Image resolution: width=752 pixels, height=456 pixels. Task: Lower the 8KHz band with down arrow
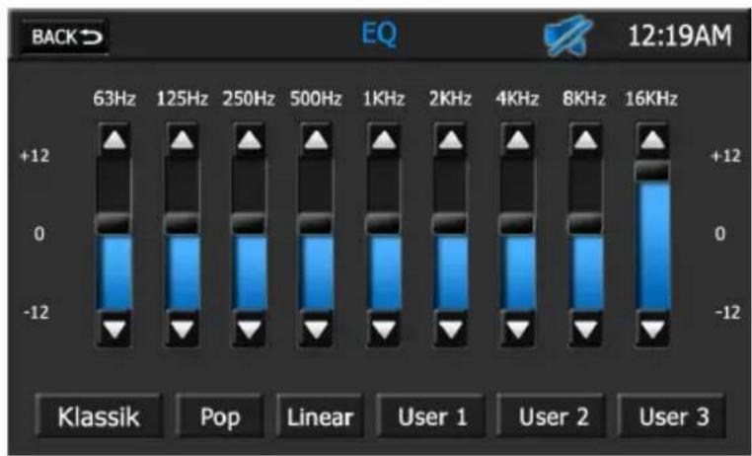coord(585,329)
